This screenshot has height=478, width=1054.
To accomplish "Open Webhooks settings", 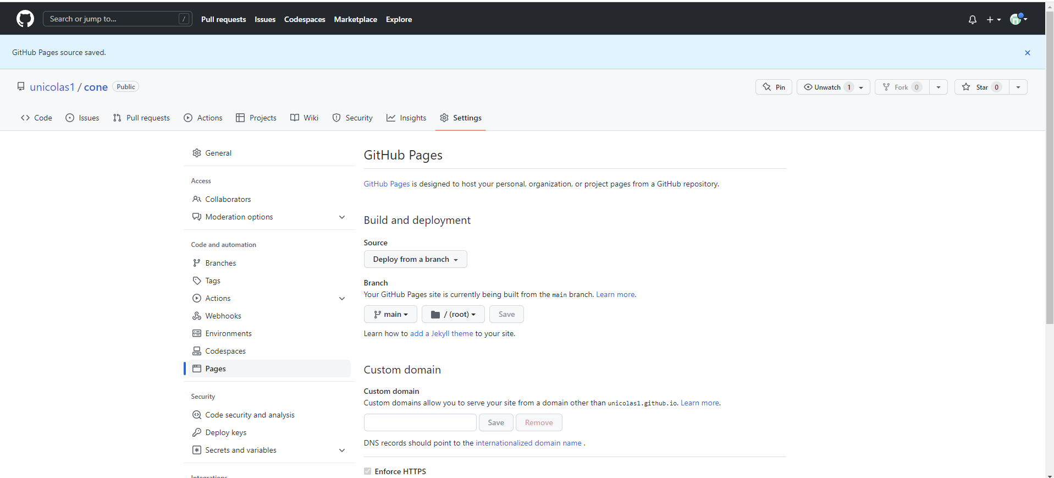I will pyautogui.click(x=269, y=316).
